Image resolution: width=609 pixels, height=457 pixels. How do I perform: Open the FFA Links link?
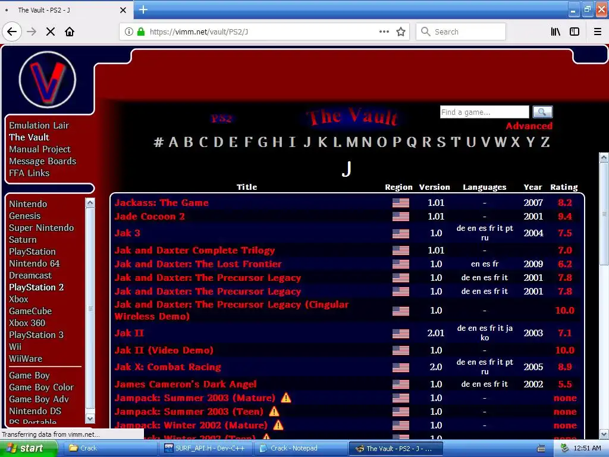(29, 173)
